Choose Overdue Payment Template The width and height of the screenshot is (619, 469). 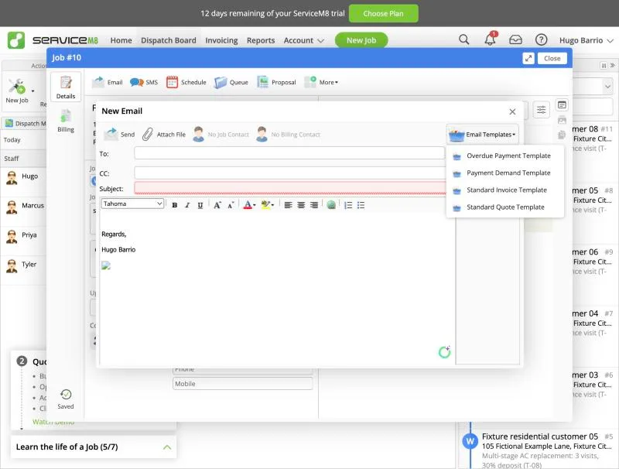point(505,156)
